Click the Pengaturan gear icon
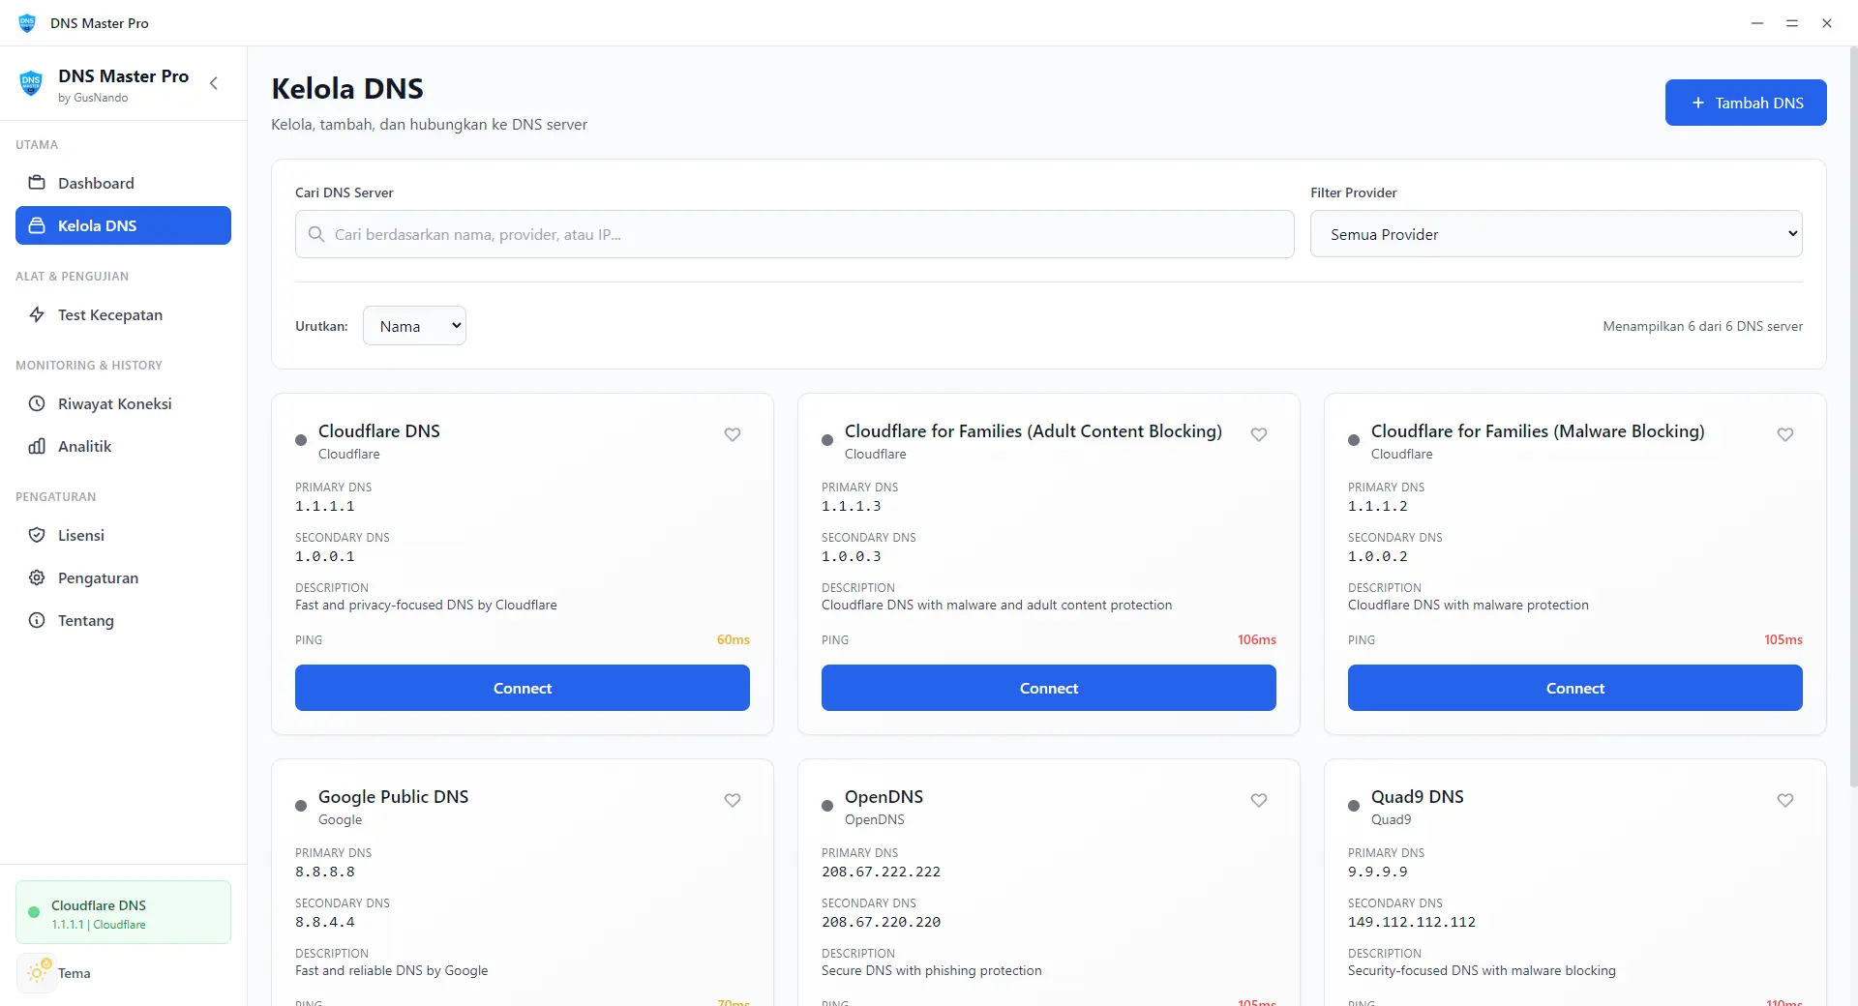The width and height of the screenshot is (1858, 1006). [37, 577]
